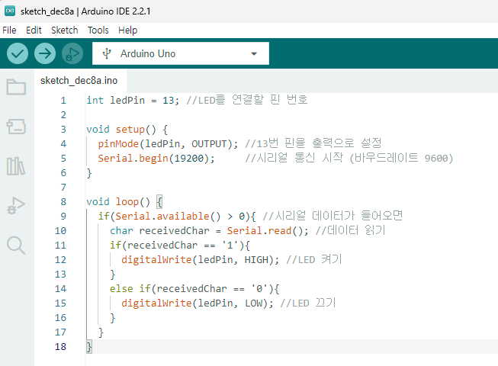The image size is (498, 366).
Task: Expand the board selector arrow
Action: click(254, 53)
